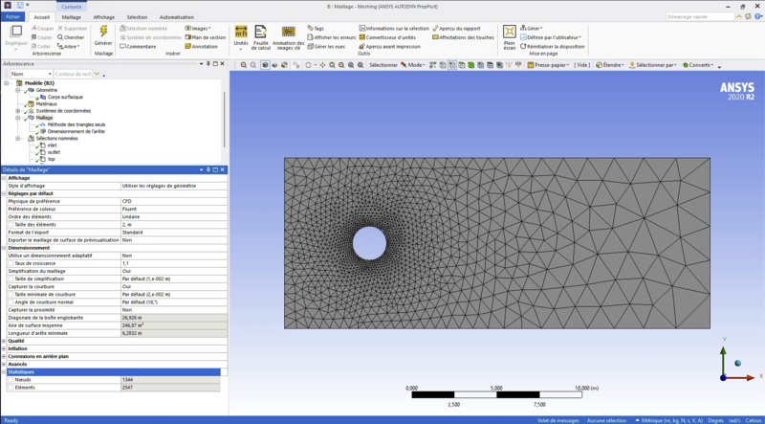Click the Tags tool

click(316, 29)
